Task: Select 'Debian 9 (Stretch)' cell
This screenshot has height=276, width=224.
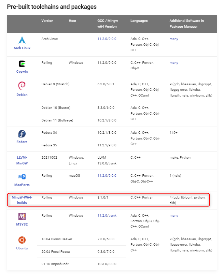Action: 55,84
